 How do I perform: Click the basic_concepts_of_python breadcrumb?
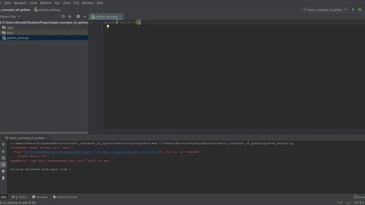click(x=15, y=10)
